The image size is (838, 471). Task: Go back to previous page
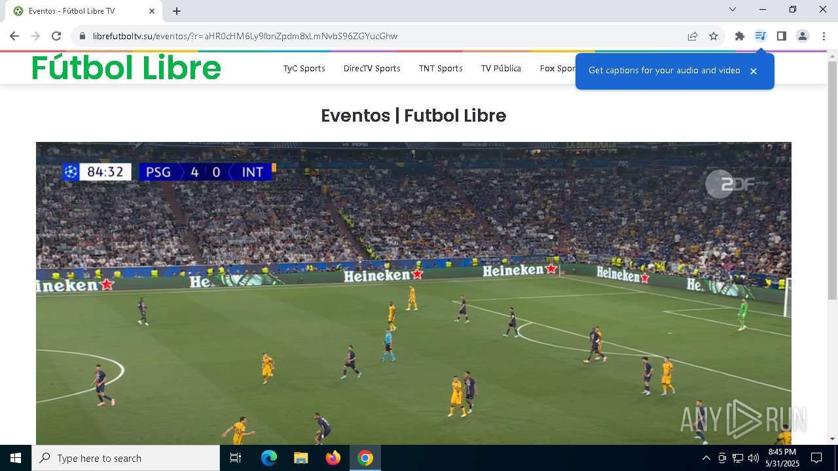pyautogui.click(x=14, y=36)
